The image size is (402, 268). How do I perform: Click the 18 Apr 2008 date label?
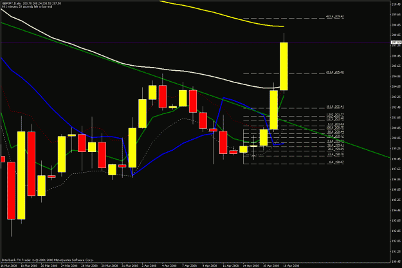tap(291, 265)
